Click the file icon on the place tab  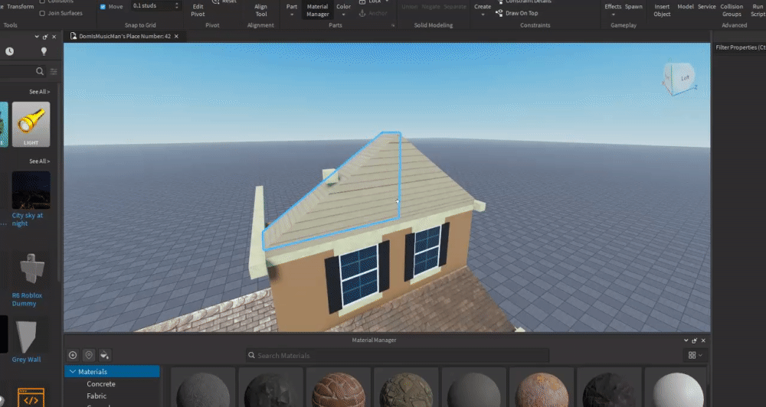point(74,36)
